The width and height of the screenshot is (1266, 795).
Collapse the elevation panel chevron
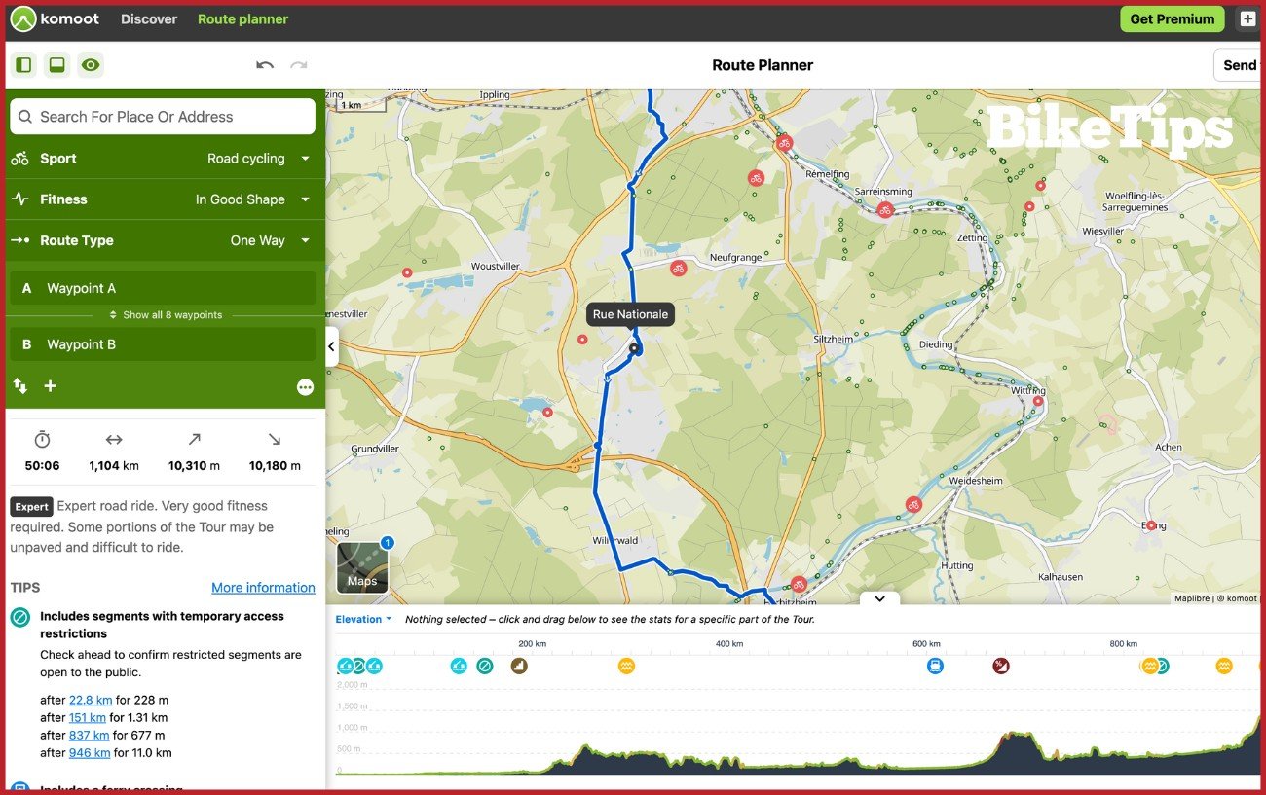879,599
